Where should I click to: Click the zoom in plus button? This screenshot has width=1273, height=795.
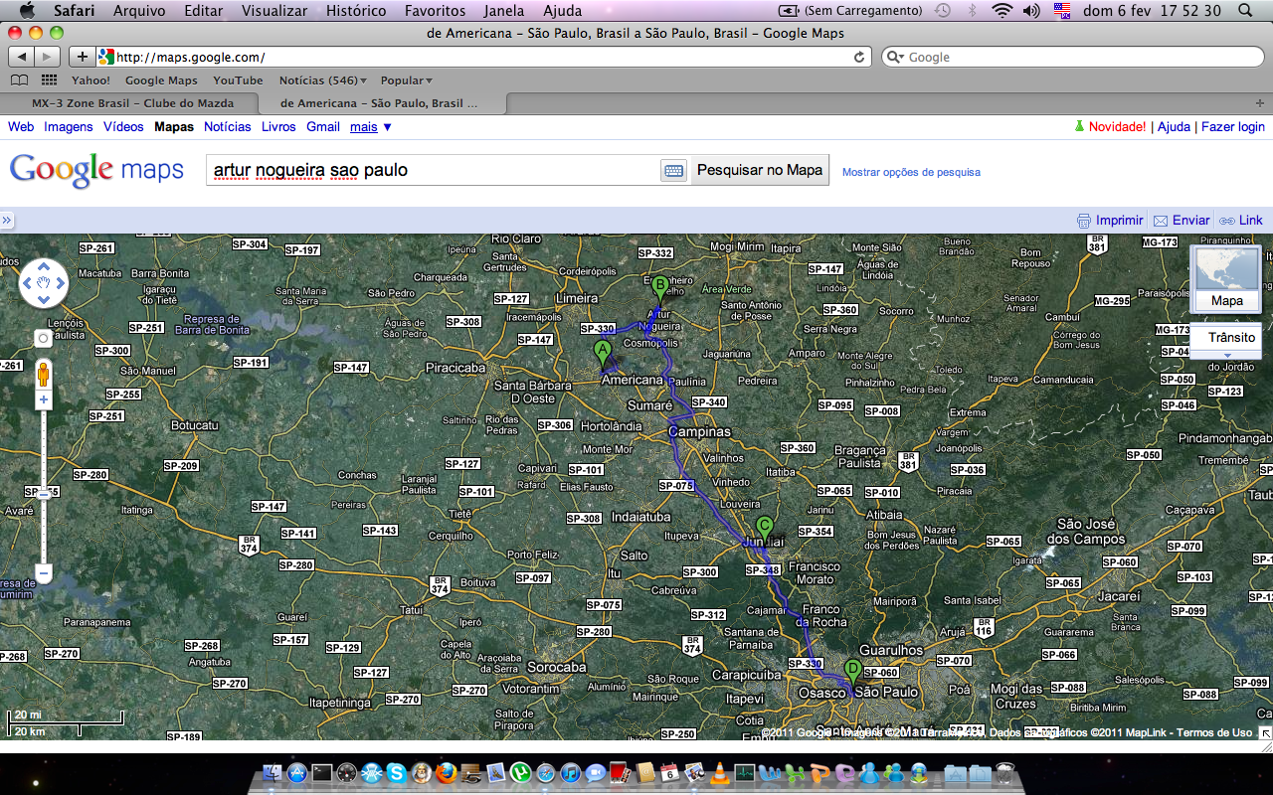pyautogui.click(x=43, y=399)
